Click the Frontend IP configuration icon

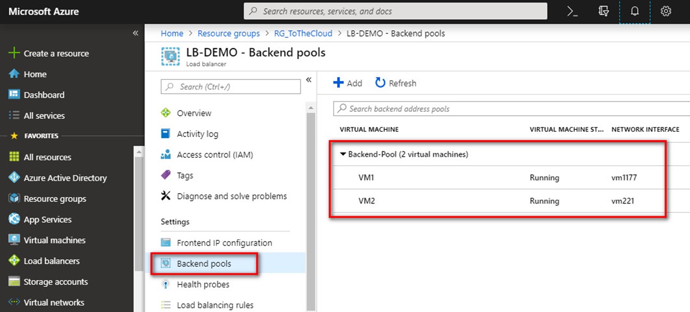[165, 243]
